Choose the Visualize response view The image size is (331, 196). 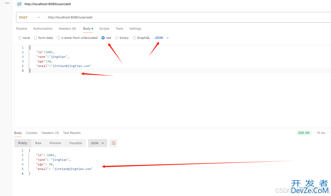(x=76, y=143)
